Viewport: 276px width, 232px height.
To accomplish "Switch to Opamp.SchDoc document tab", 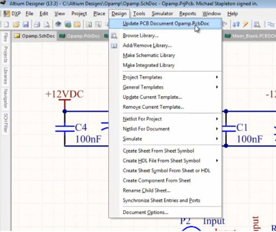I will tap(34, 36).
